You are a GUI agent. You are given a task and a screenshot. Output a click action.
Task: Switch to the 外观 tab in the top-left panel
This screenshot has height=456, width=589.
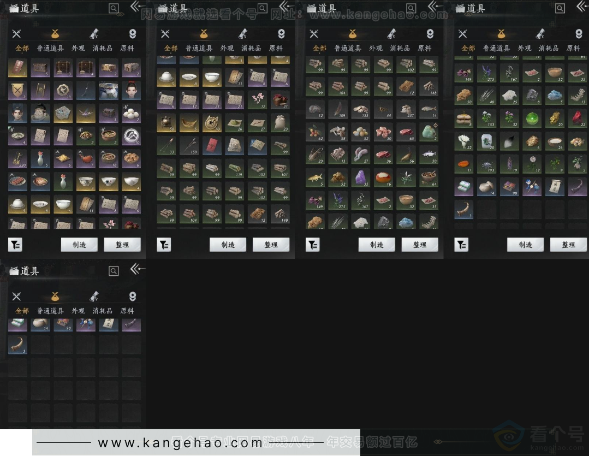click(x=79, y=48)
